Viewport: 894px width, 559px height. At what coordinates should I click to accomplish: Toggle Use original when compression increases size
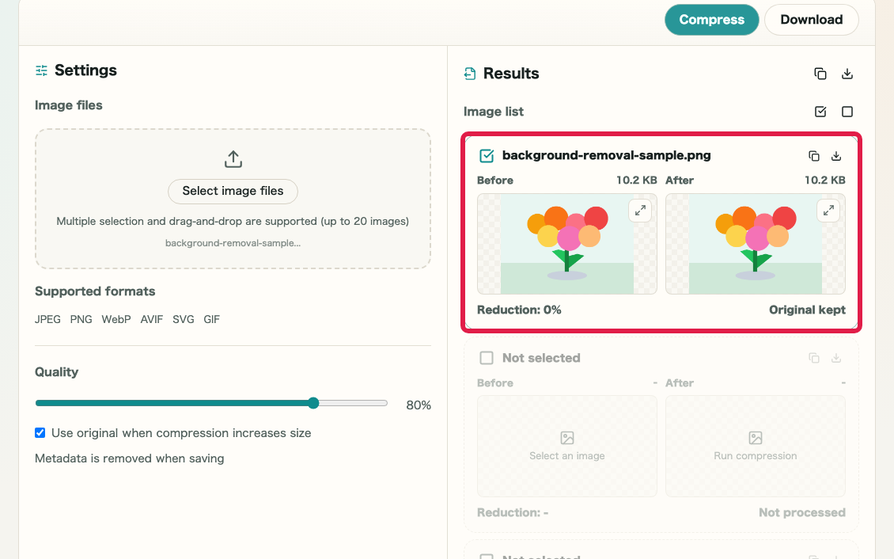pyautogui.click(x=40, y=433)
